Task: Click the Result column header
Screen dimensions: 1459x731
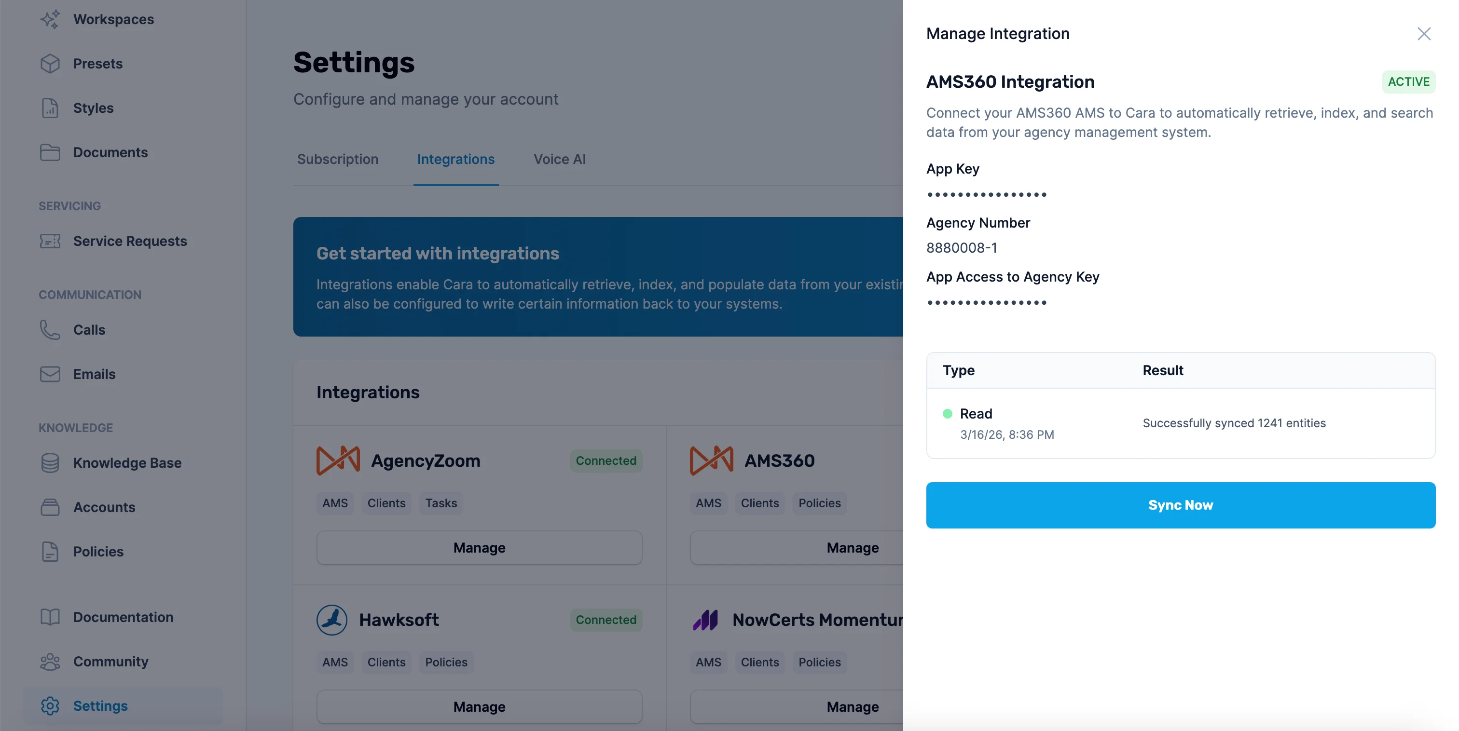Action: 1162,370
